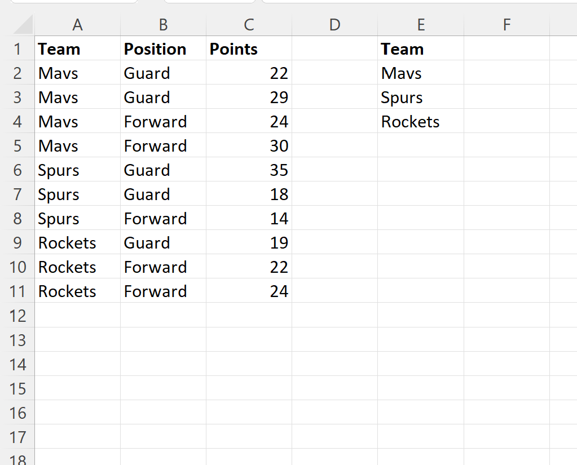Viewport: 577px width, 465px height.
Task: Select empty cell D1
Action: 334,49
